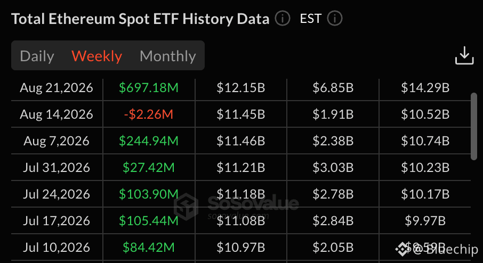The height and width of the screenshot is (263, 483).
Task: Click the SoSoValue watermark logo
Action: point(186,207)
